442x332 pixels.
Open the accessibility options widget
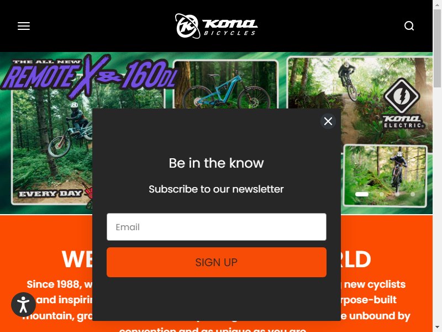pos(23,305)
